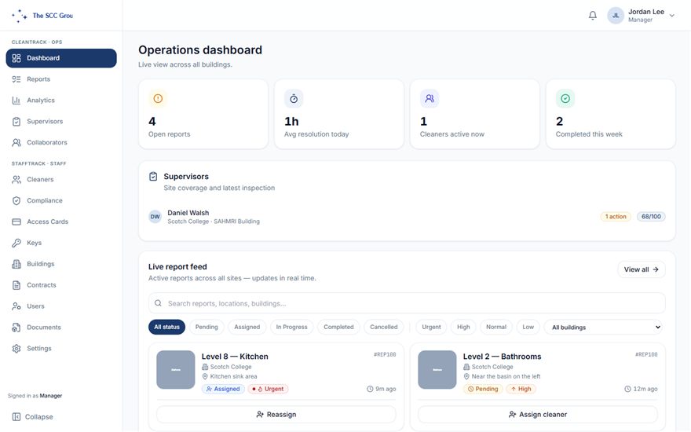Click the Reports list icon
The height and width of the screenshot is (432, 691).
[x=16, y=79]
